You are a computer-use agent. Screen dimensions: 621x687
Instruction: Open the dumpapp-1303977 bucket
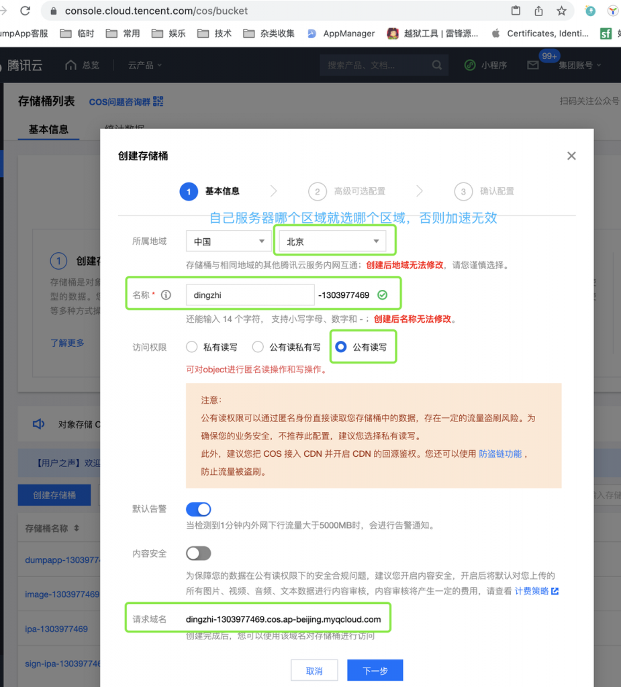(62, 560)
